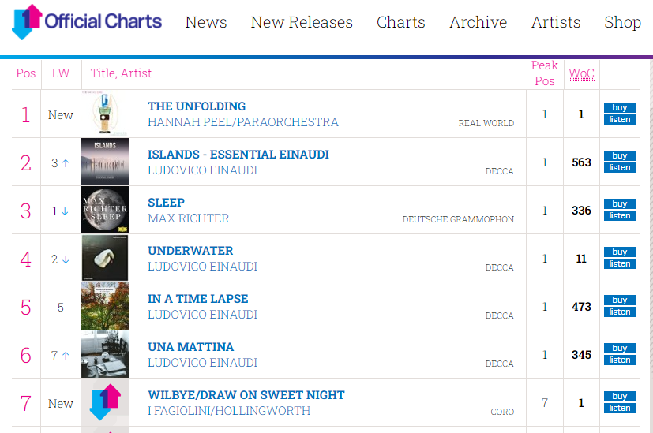Image resolution: width=653 pixels, height=433 pixels.
Task: Open the Artists page
Action: (x=556, y=22)
